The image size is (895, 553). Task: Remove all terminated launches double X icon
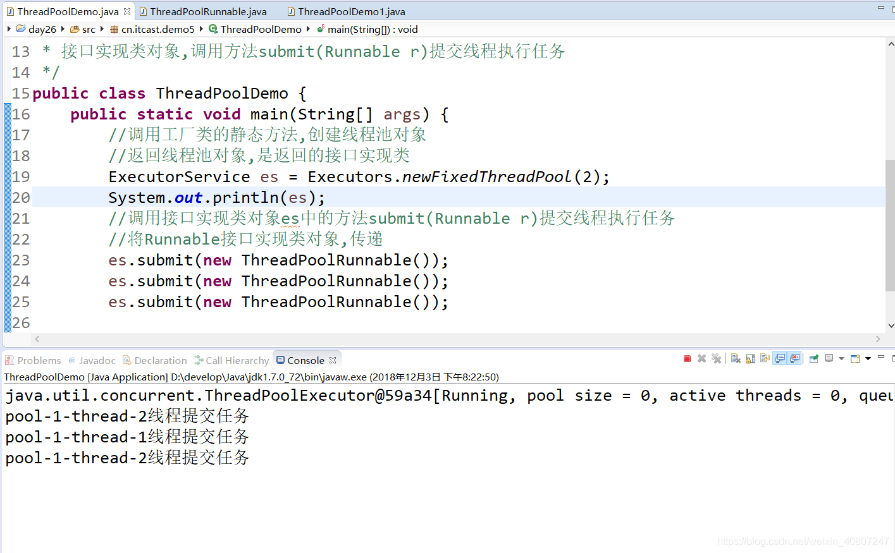coord(716,358)
